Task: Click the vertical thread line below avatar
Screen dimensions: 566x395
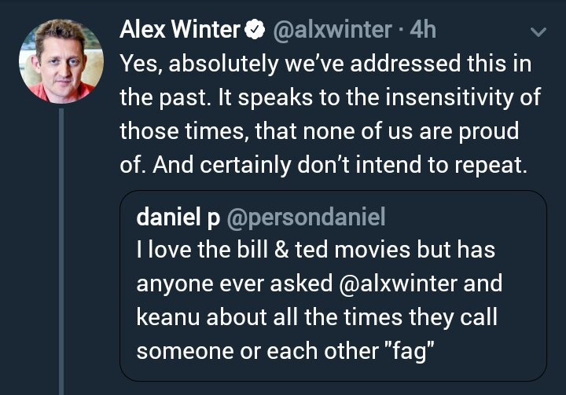Action: click(61, 251)
